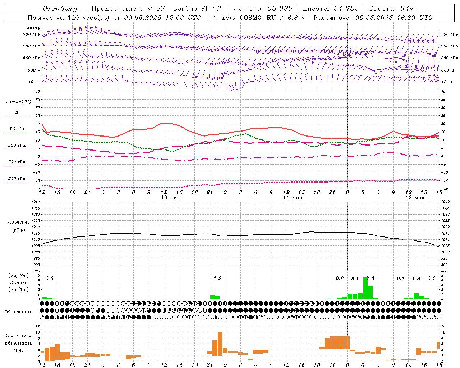The width and height of the screenshot is (460, 368).
Task: Click the Долгота: 55.089 value
Action: pos(263,8)
